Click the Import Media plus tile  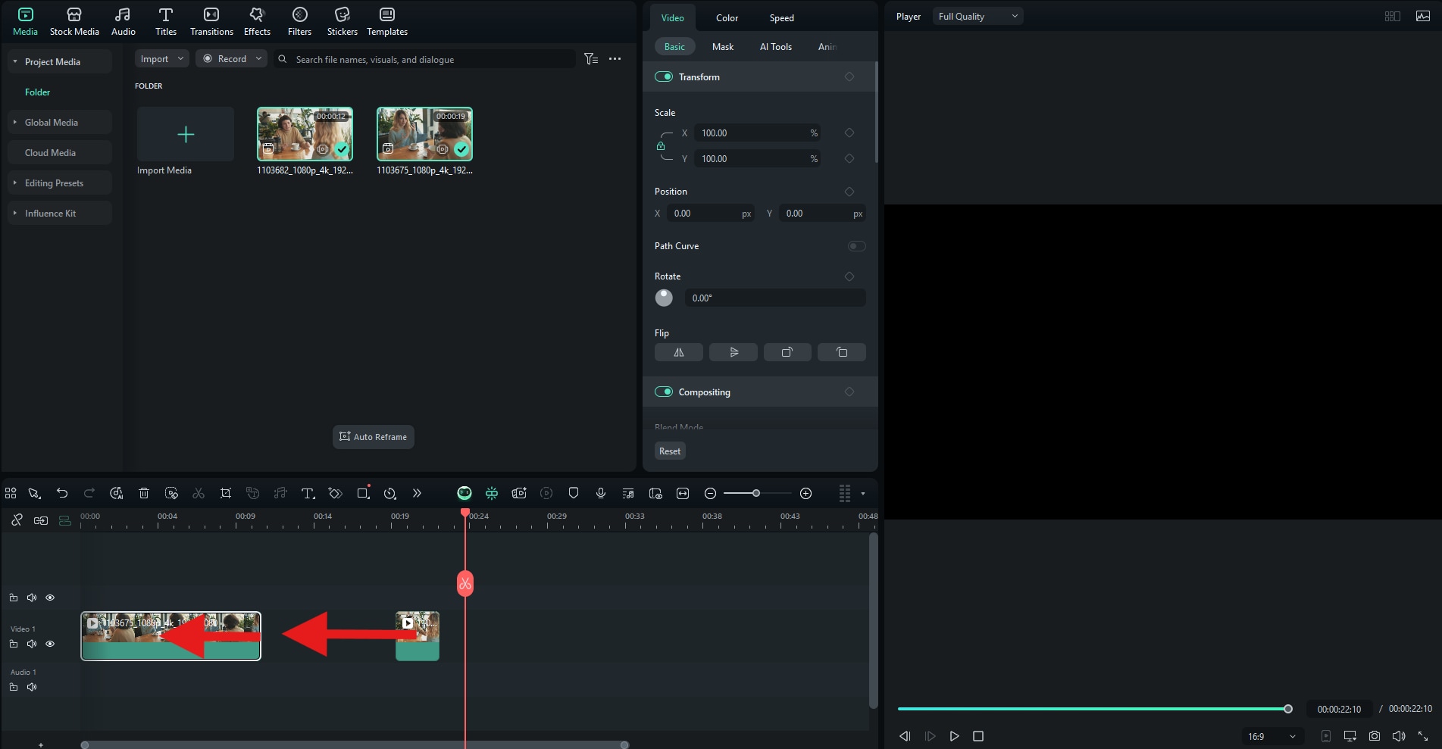186,134
